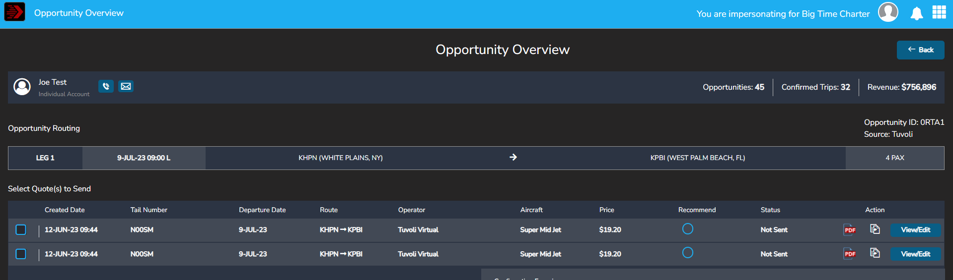
Task: Check the second quote's selection checkbox
Action: point(21,254)
